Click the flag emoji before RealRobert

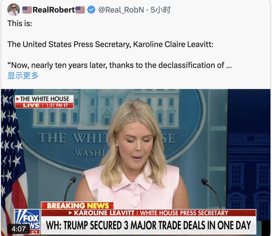(27, 10)
